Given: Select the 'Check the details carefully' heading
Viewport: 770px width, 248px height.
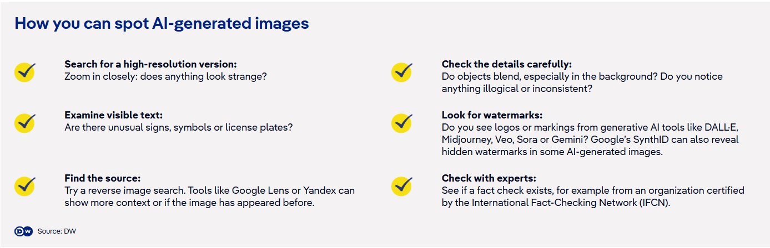Looking at the screenshot, I should click(x=506, y=64).
